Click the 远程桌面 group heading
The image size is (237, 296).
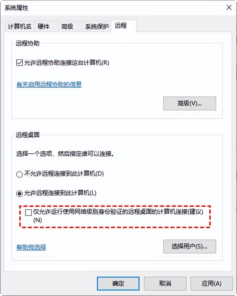pyautogui.click(x=27, y=135)
